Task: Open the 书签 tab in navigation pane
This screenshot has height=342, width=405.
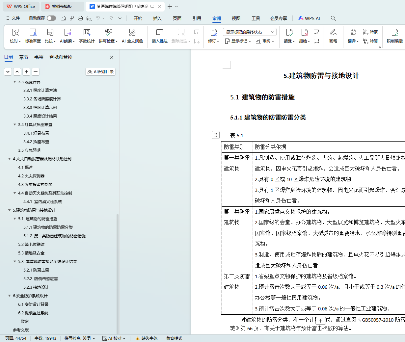Action: (39, 57)
